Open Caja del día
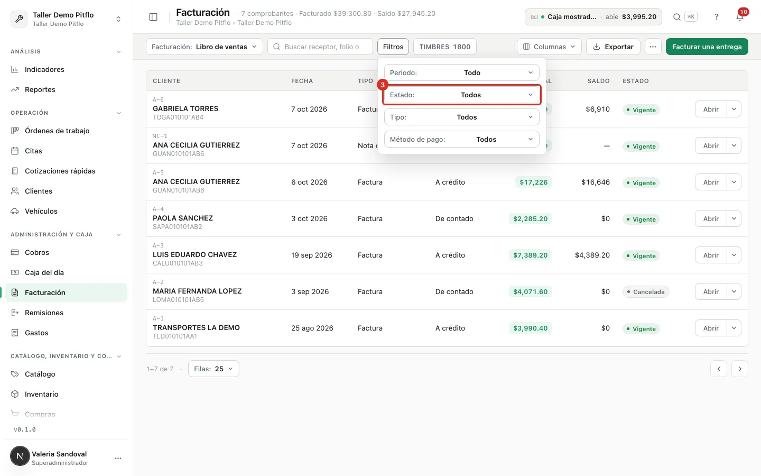761x476 pixels. pos(66,272)
